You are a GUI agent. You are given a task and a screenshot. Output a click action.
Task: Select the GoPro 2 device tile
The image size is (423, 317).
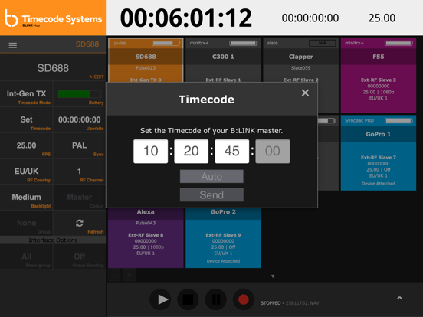click(223, 237)
